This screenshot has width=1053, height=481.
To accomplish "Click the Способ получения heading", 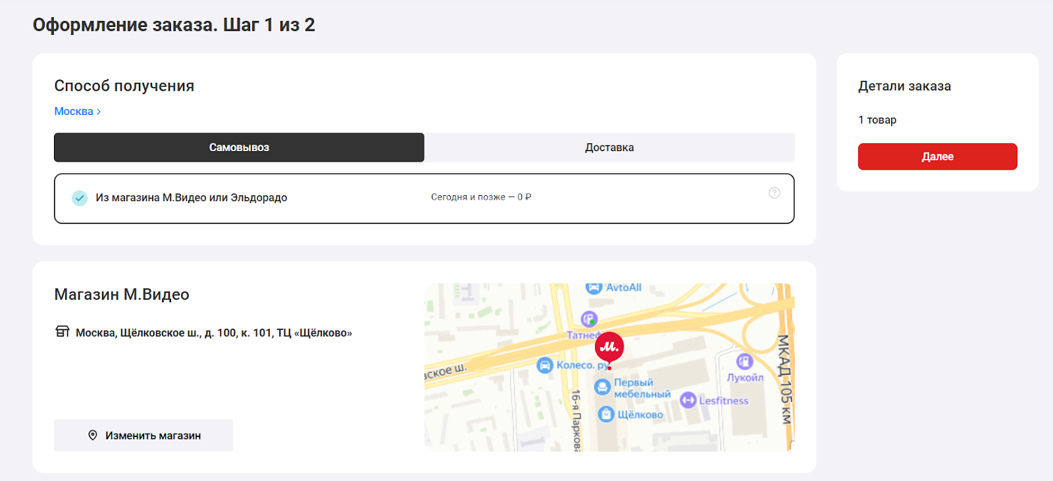I will [x=124, y=86].
